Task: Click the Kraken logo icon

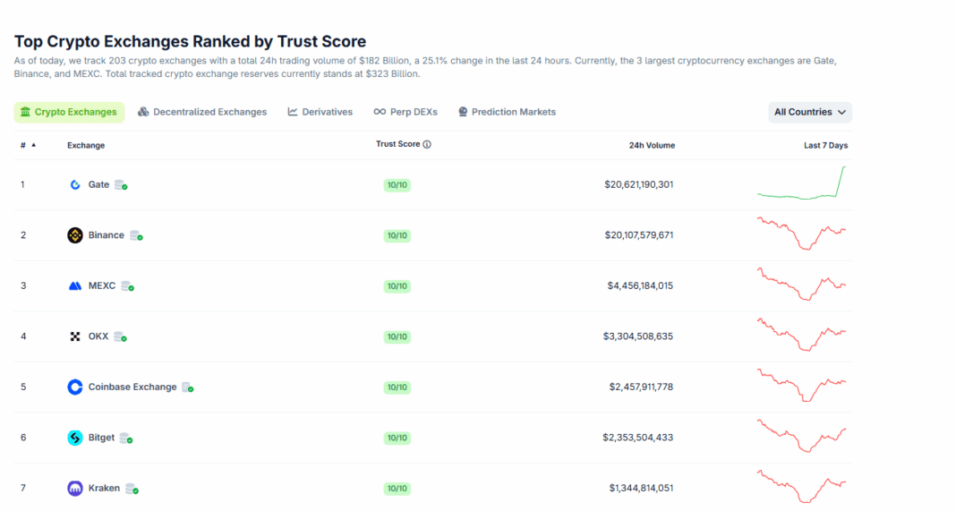Action: [75, 489]
